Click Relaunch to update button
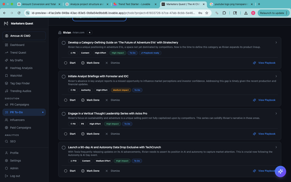The width and height of the screenshot is (291, 182). (x=274, y=13)
